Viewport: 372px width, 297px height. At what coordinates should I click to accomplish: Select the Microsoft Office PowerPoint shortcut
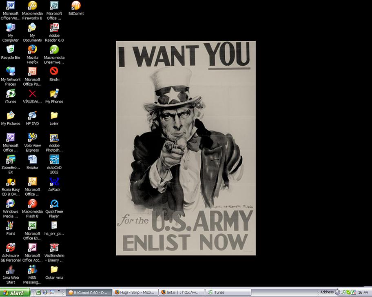click(32, 77)
